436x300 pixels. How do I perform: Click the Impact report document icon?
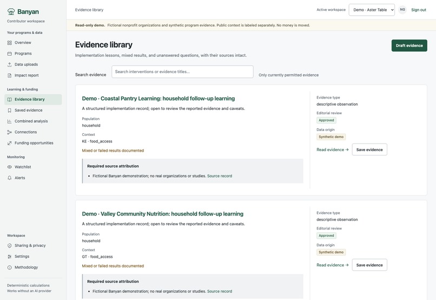click(x=9, y=75)
